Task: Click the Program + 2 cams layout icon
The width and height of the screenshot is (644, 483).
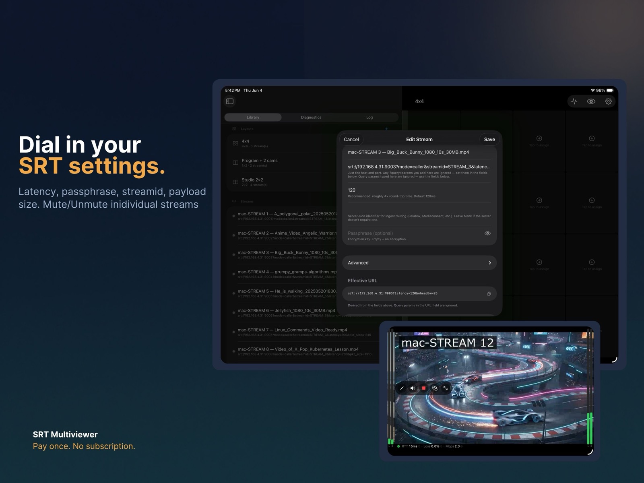Action: [235, 163]
